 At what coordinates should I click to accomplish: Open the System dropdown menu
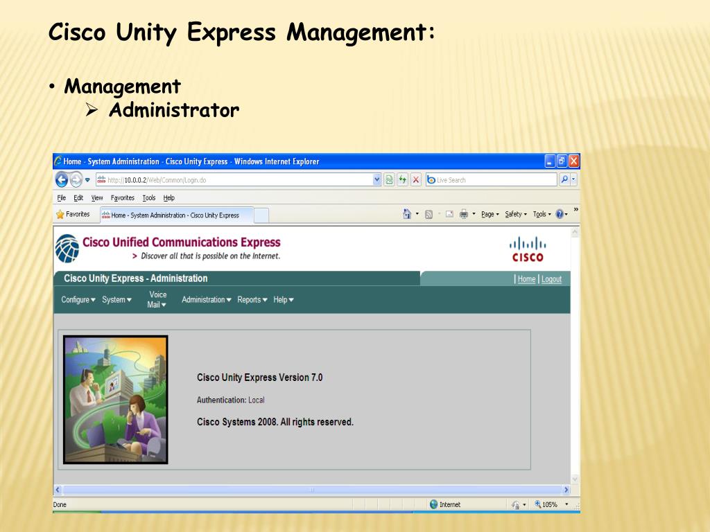coord(116,299)
